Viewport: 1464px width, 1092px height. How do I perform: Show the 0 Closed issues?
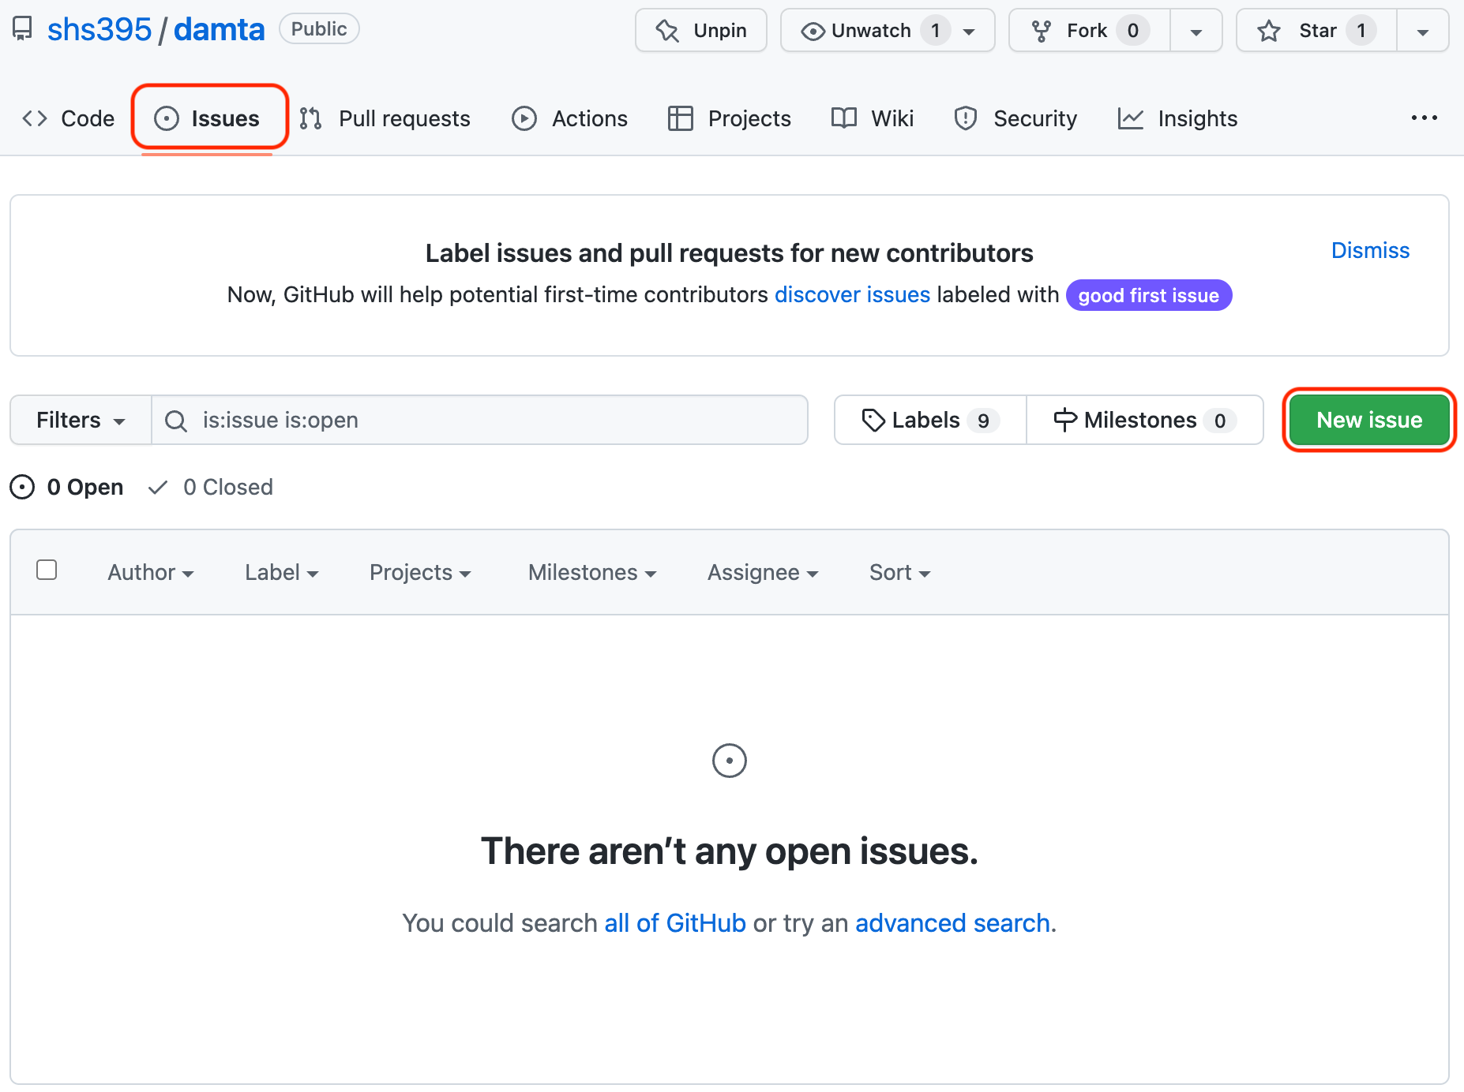[211, 487]
